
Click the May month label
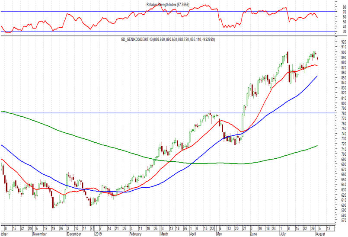coord(219,234)
